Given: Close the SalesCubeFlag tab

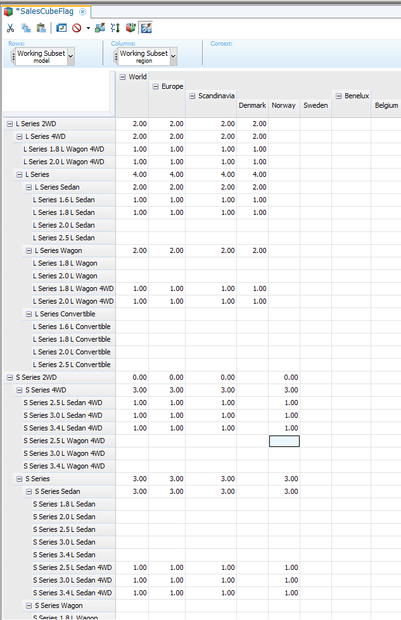Looking at the screenshot, I should click(x=82, y=12).
